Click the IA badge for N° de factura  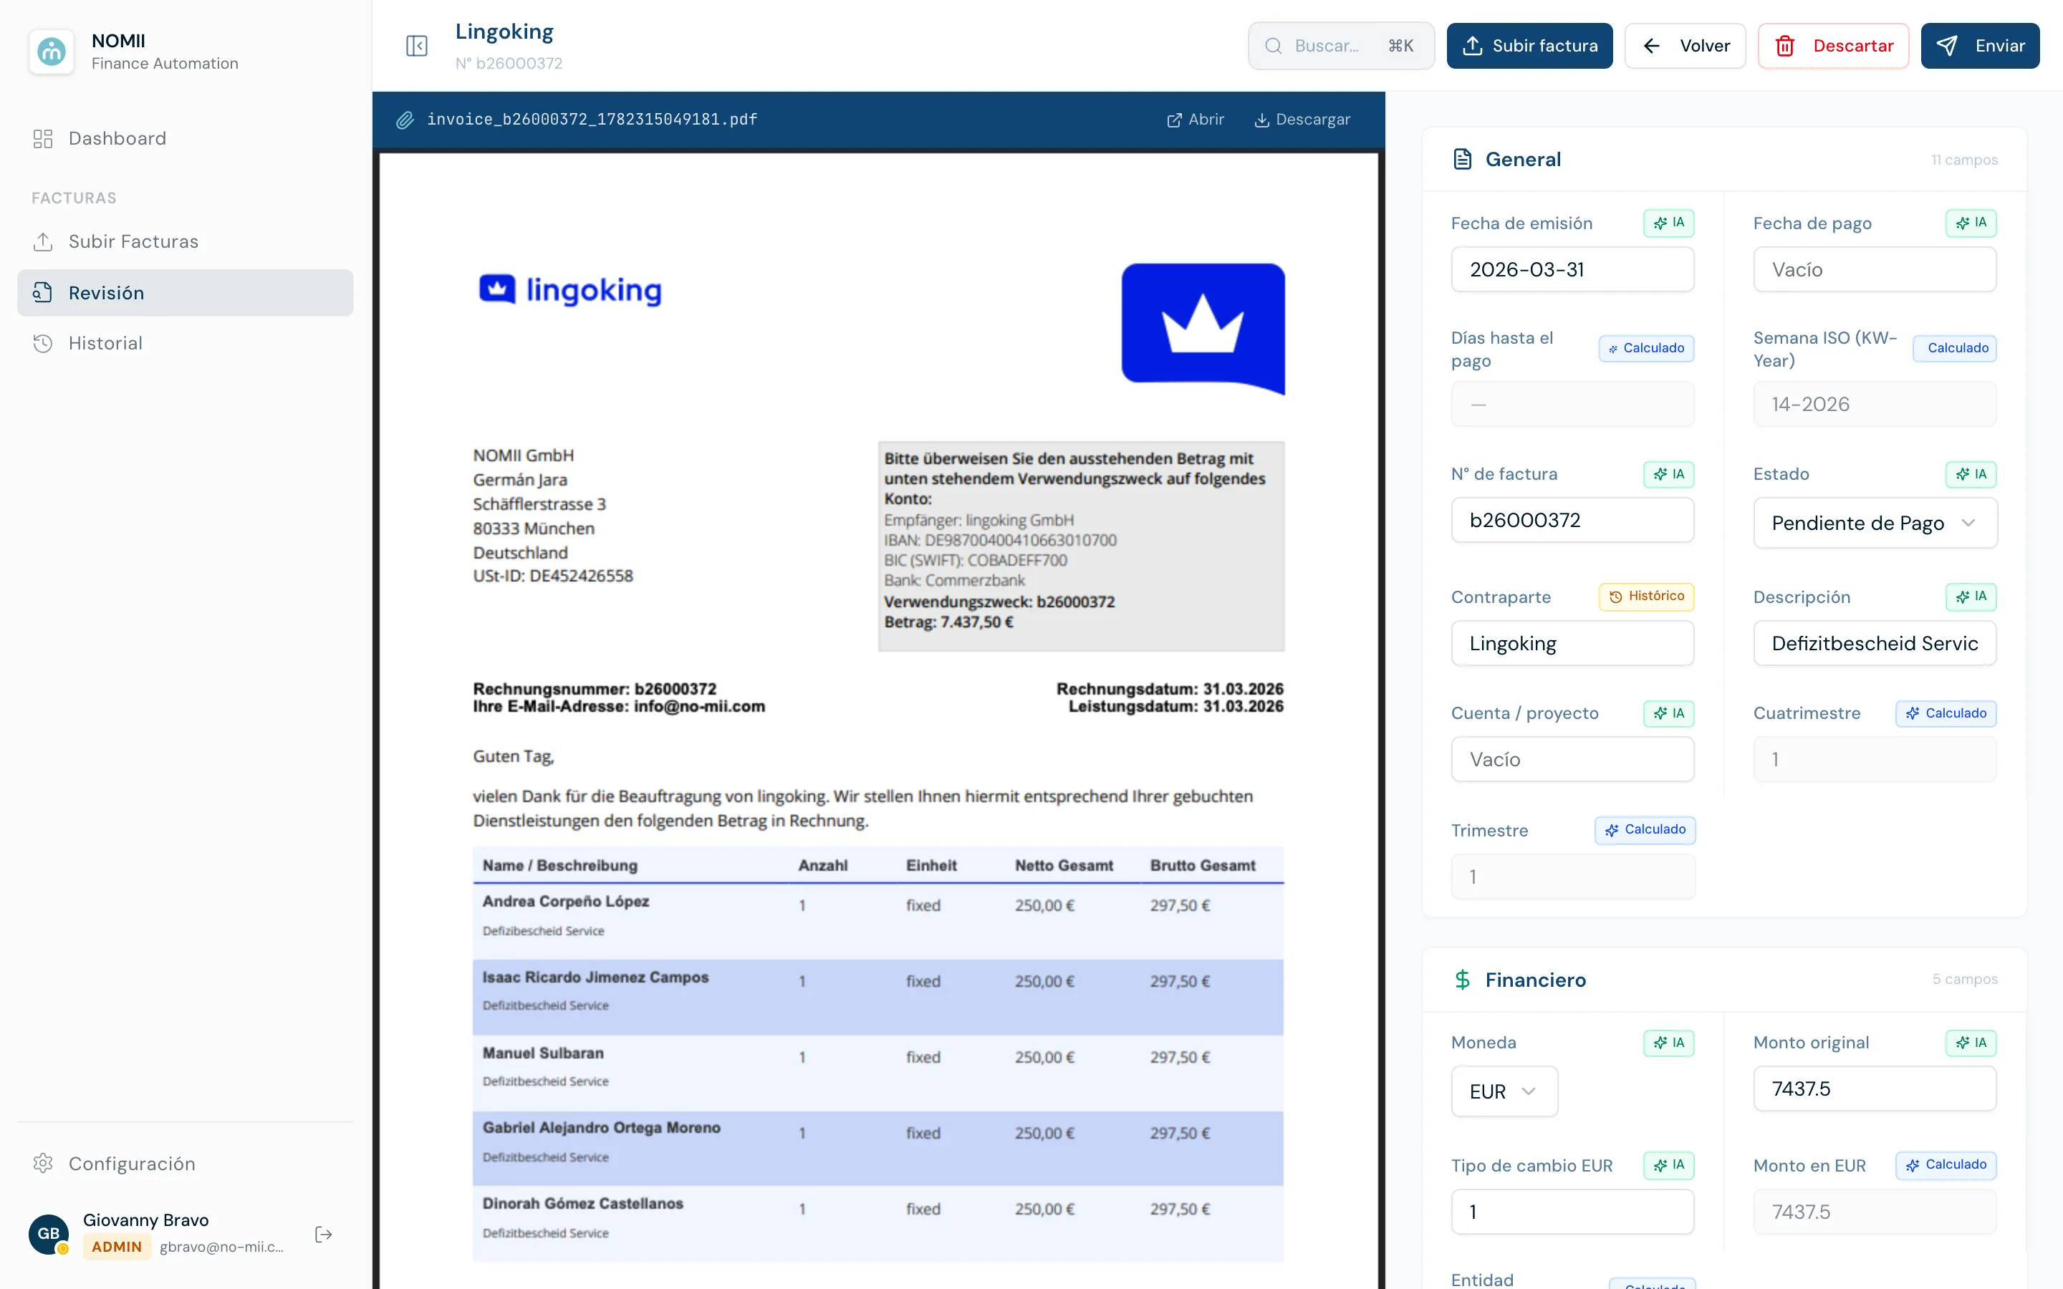1668,474
